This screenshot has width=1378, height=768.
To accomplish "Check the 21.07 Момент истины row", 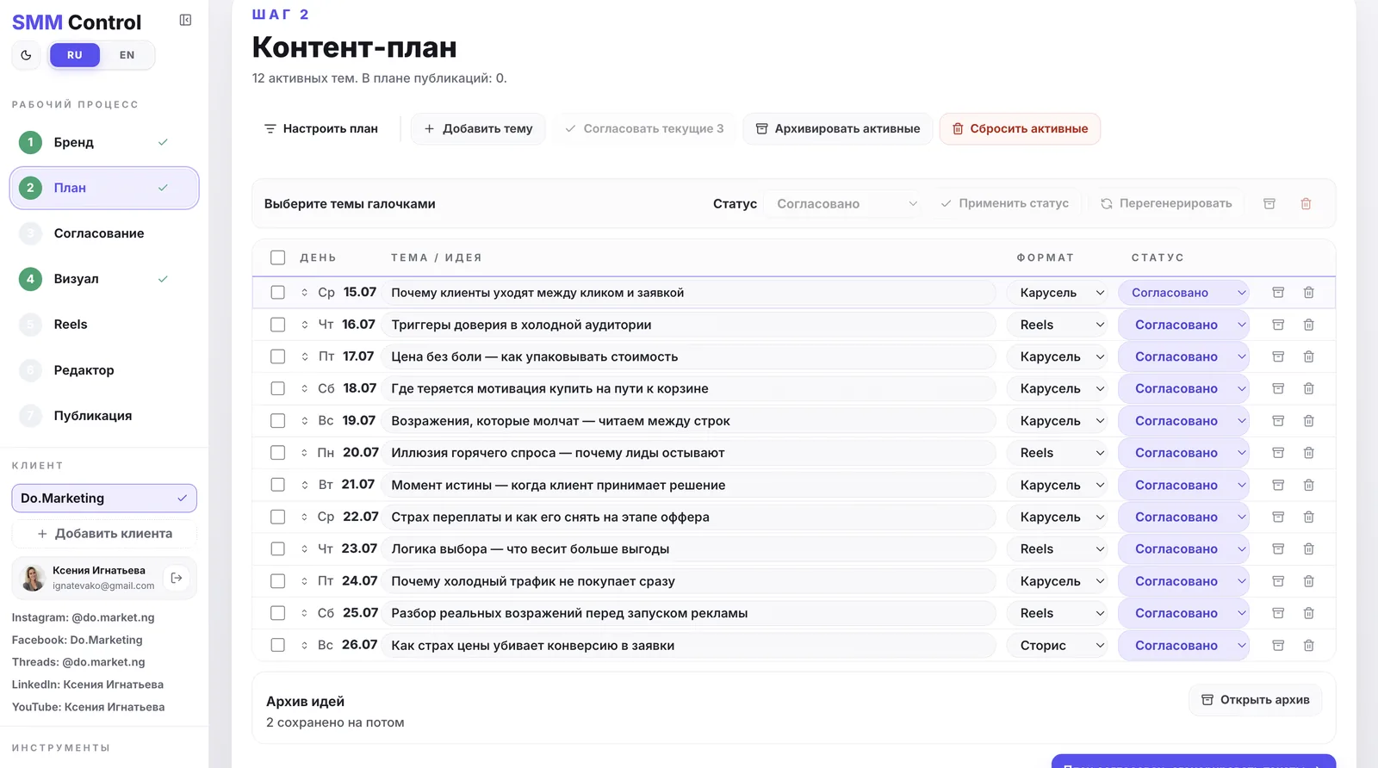I will [x=277, y=485].
